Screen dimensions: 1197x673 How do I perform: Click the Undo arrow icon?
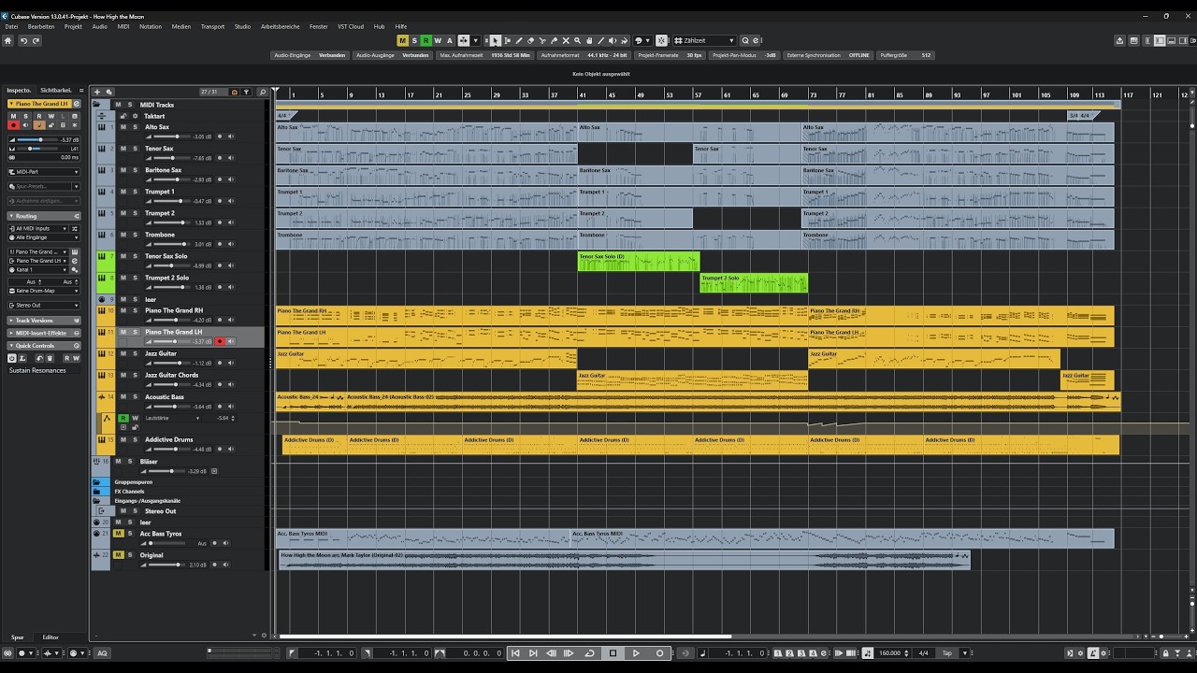(x=23, y=40)
